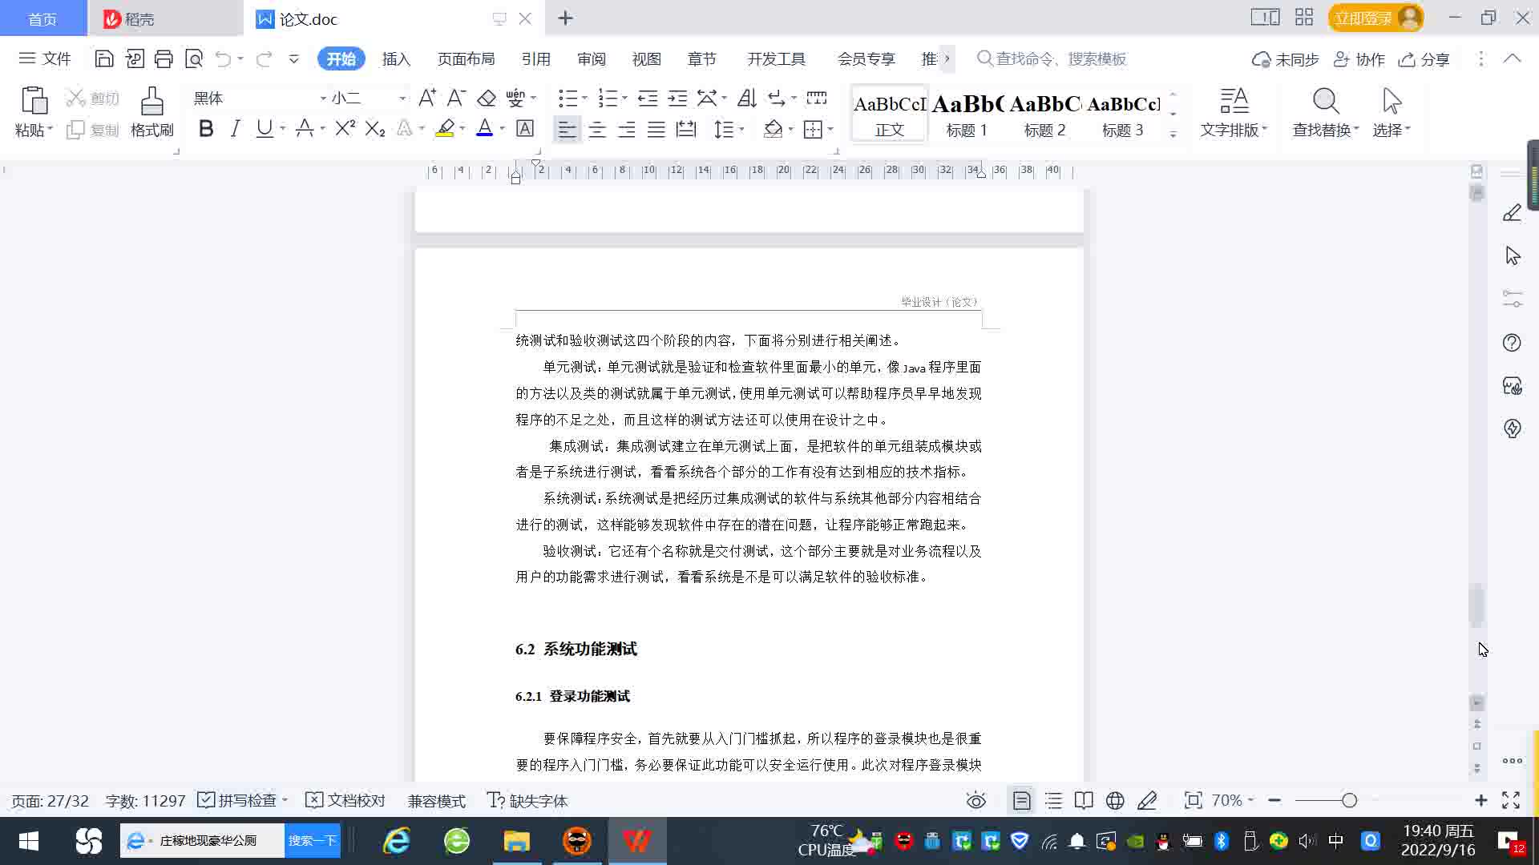The width and height of the screenshot is (1539, 865).
Task: Decrease paragraph indent
Action: click(x=648, y=98)
